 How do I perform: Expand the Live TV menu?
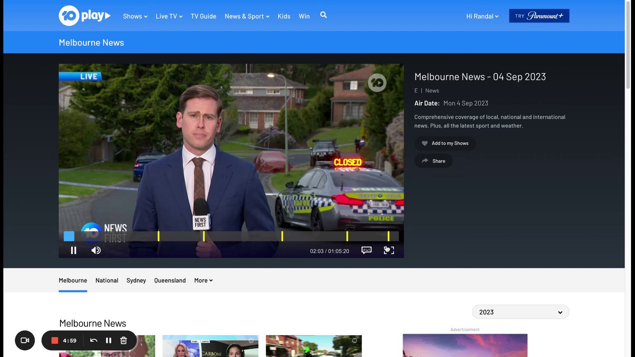click(169, 16)
